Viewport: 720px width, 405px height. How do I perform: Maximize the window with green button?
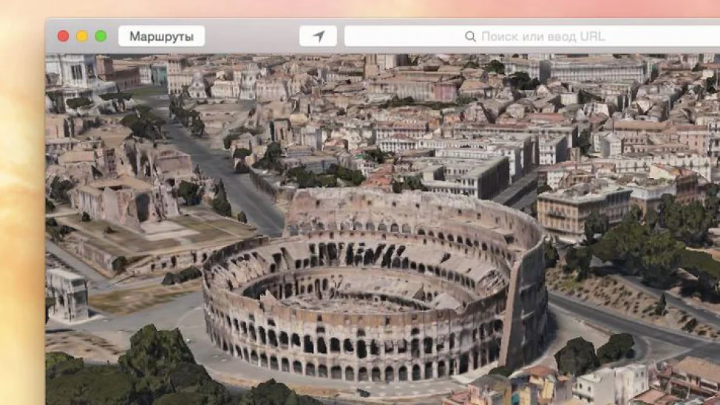101,36
